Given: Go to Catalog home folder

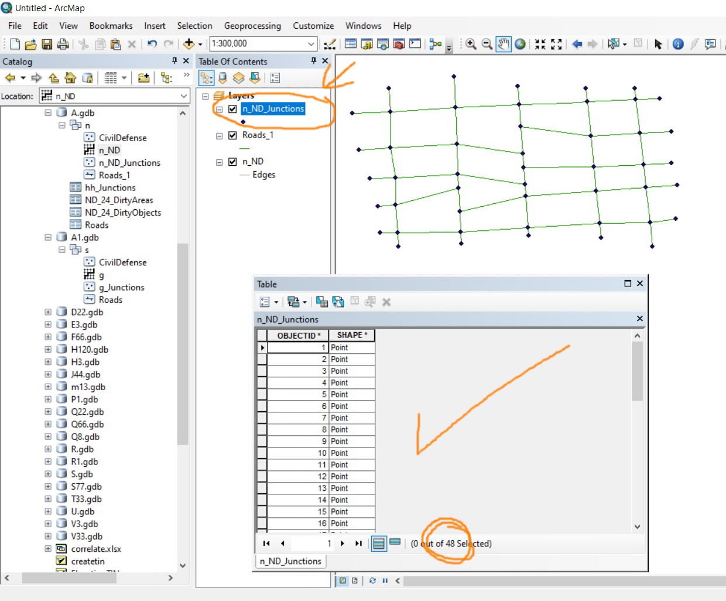Looking at the screenshot, I should (x=70, y=78).
